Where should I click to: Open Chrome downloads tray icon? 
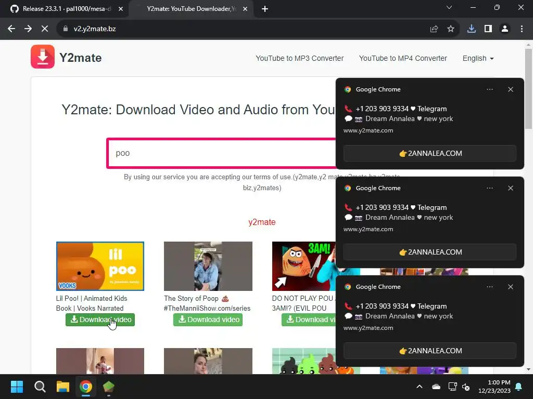tap(472, 29)
